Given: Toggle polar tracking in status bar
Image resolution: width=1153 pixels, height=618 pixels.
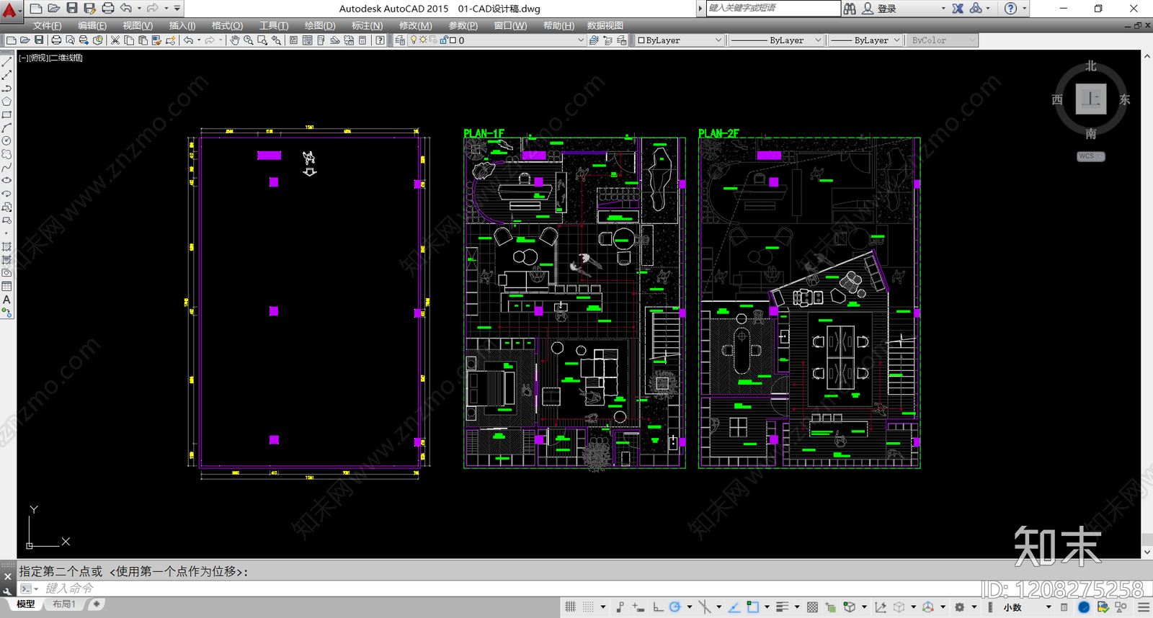Looking at the screenshot, I should [675, 607].
